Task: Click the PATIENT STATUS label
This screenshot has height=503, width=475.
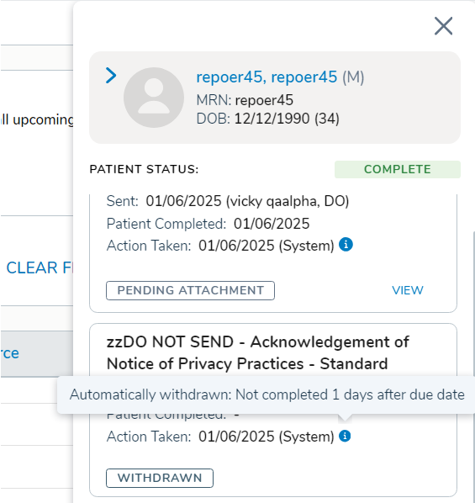Action: coord(144,169)
